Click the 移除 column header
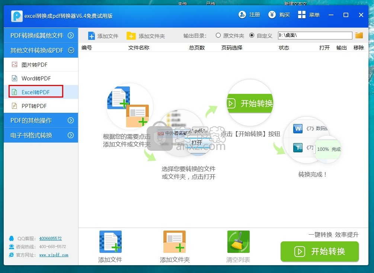The image size is (374, 273). (x=358, y=48)
